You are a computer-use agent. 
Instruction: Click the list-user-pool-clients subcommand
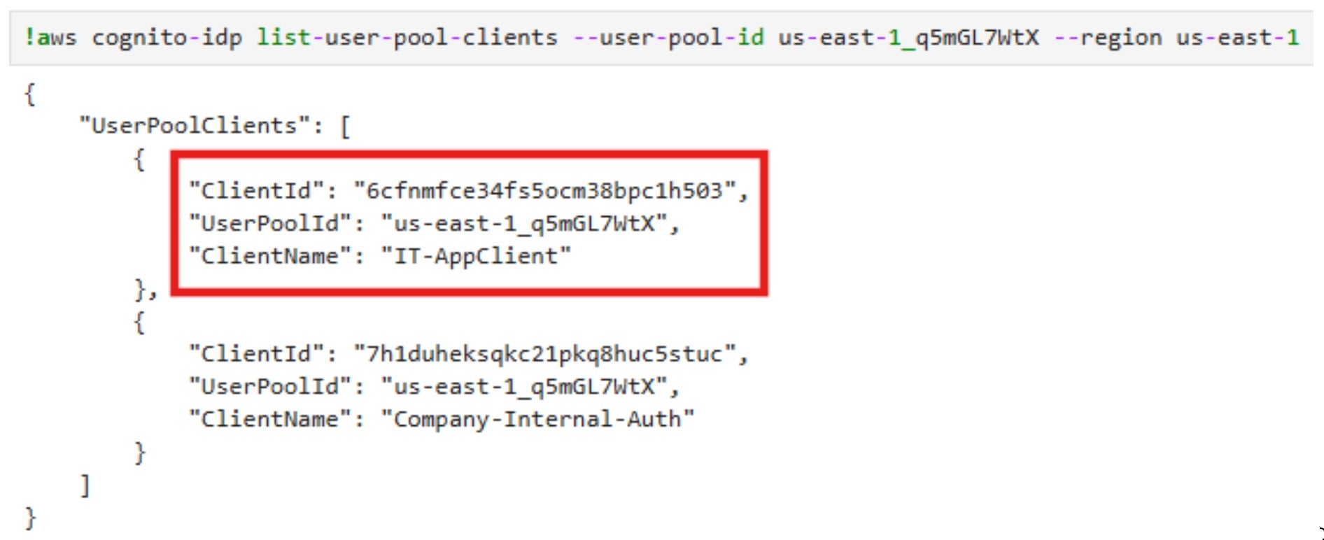pyautogui.click(x=407, y=37)
